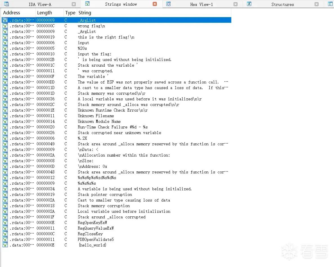Image resolution: width=334 pixels, height=267 pixels.
Task: Click string icon for '\nData: <' row
Action: (x=5, y=150)
